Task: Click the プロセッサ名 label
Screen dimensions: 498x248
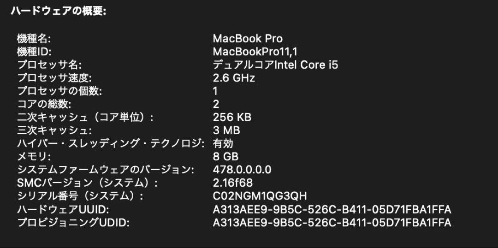Action: point(49,65)
